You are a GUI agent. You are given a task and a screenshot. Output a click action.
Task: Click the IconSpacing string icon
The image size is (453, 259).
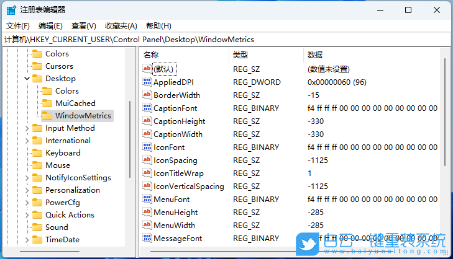point(147,160)
